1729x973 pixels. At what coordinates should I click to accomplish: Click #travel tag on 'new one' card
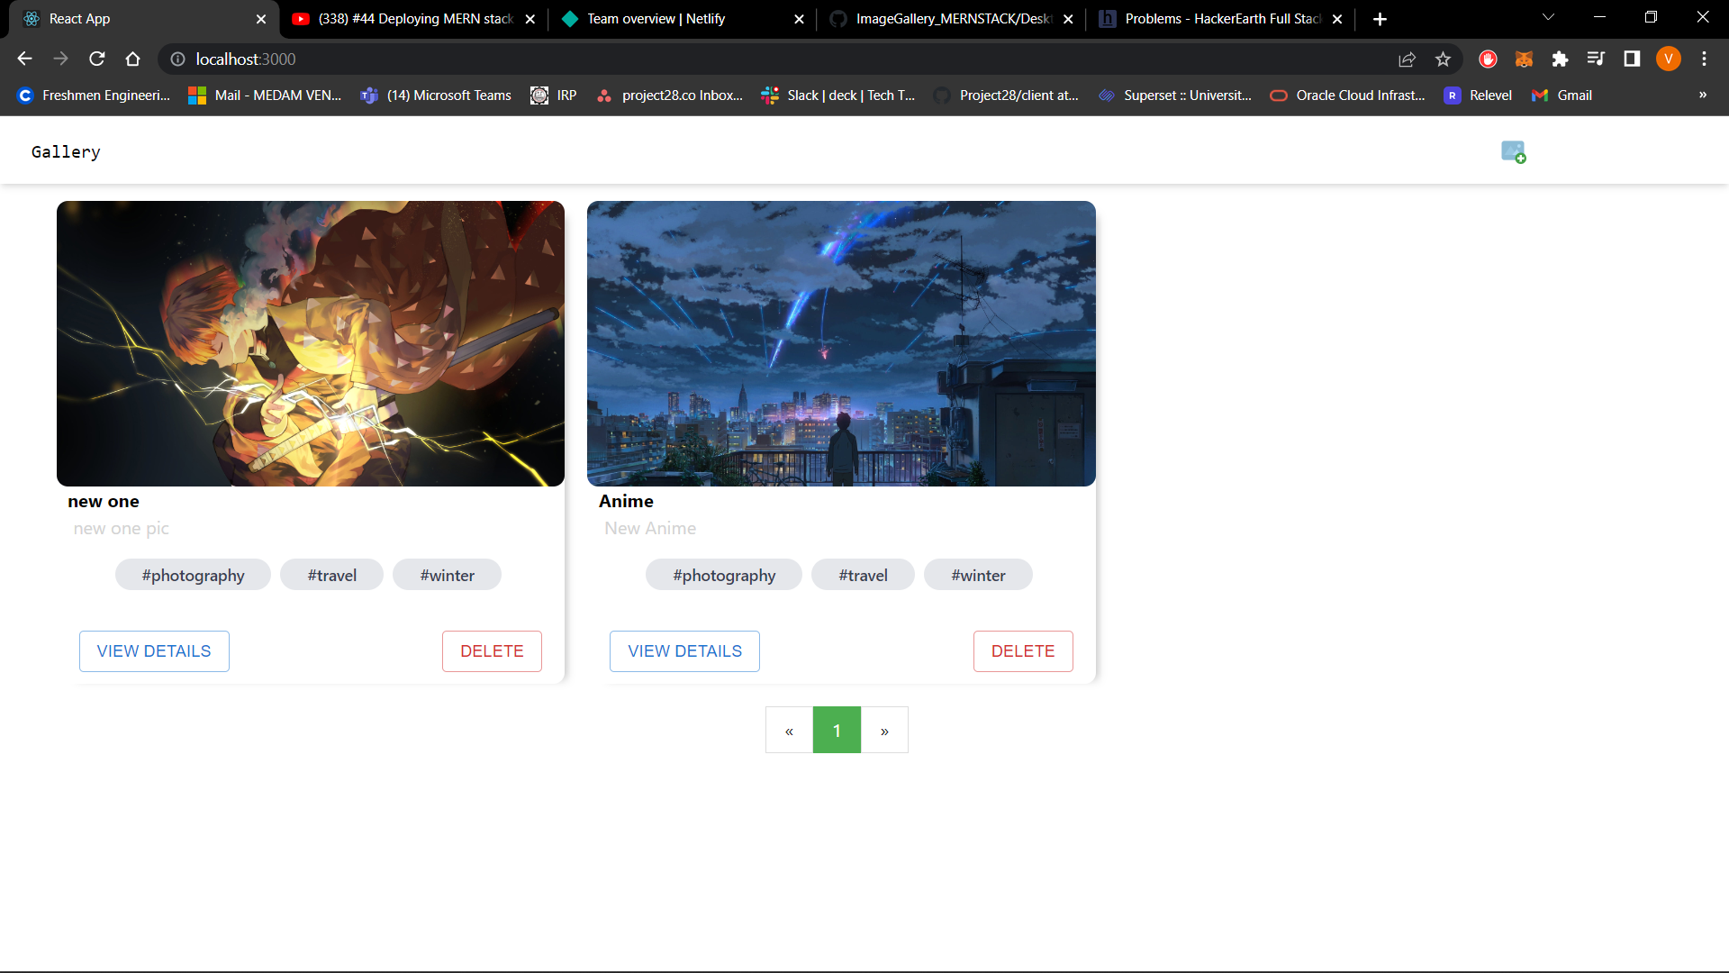[331, 575]
